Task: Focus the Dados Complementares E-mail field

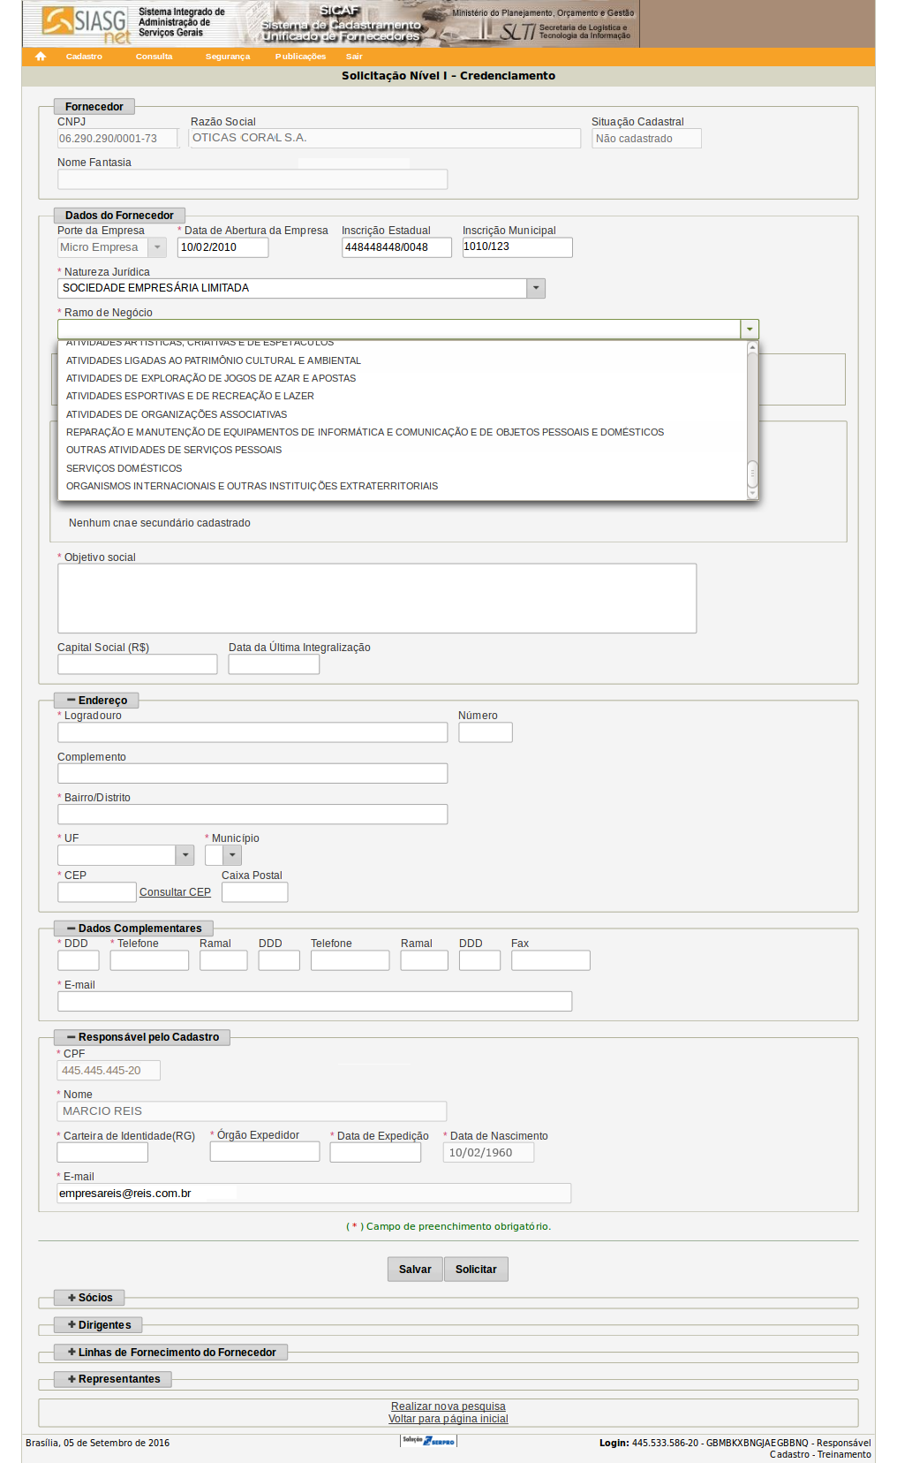Action: coord(315,1001)
